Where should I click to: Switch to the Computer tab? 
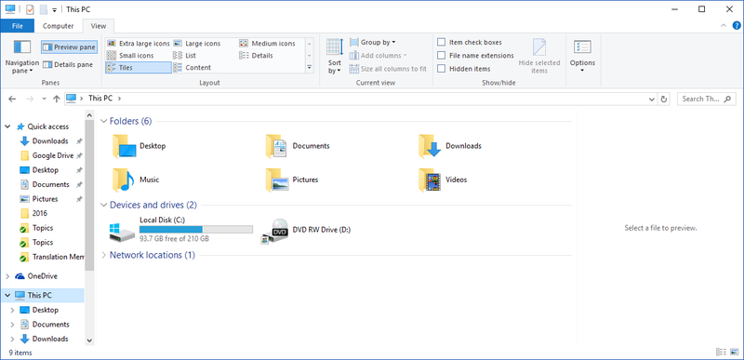[x=58, y=26]
